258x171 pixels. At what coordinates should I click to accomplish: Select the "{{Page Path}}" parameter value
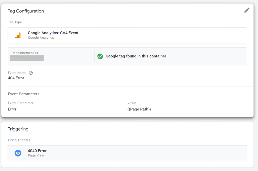pyautogui.click(x=139, y=109)
